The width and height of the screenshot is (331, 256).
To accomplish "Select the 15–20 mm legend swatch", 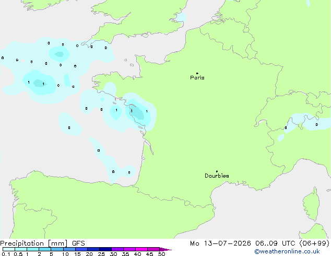I will pyautogui.click(x=81, y=249).
